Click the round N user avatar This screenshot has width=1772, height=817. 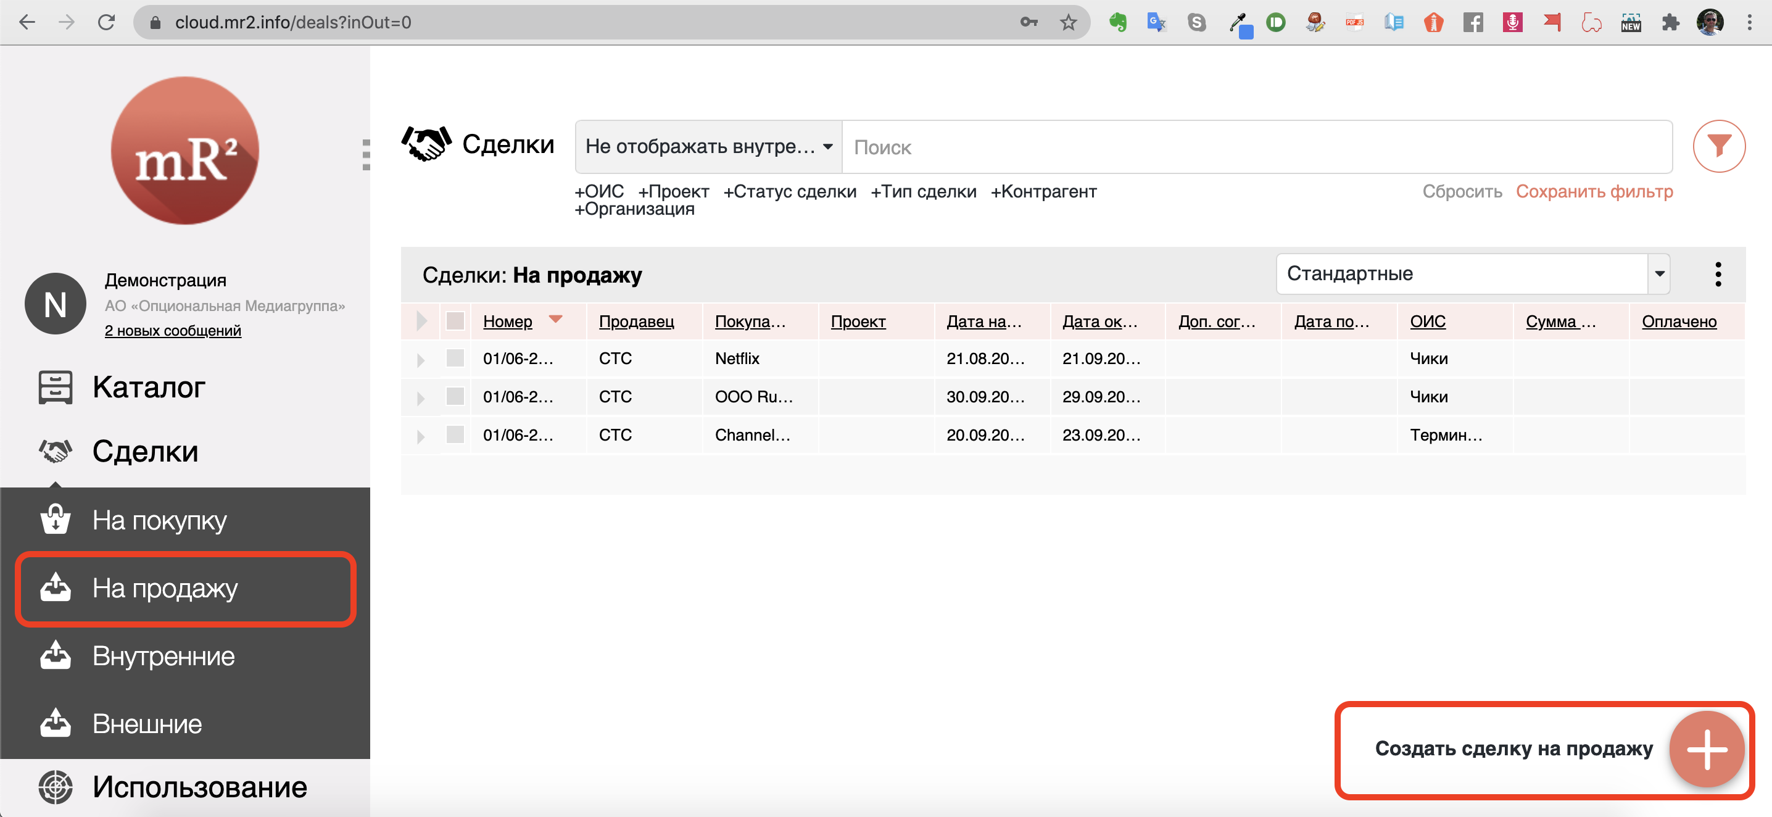click(55, 303)
